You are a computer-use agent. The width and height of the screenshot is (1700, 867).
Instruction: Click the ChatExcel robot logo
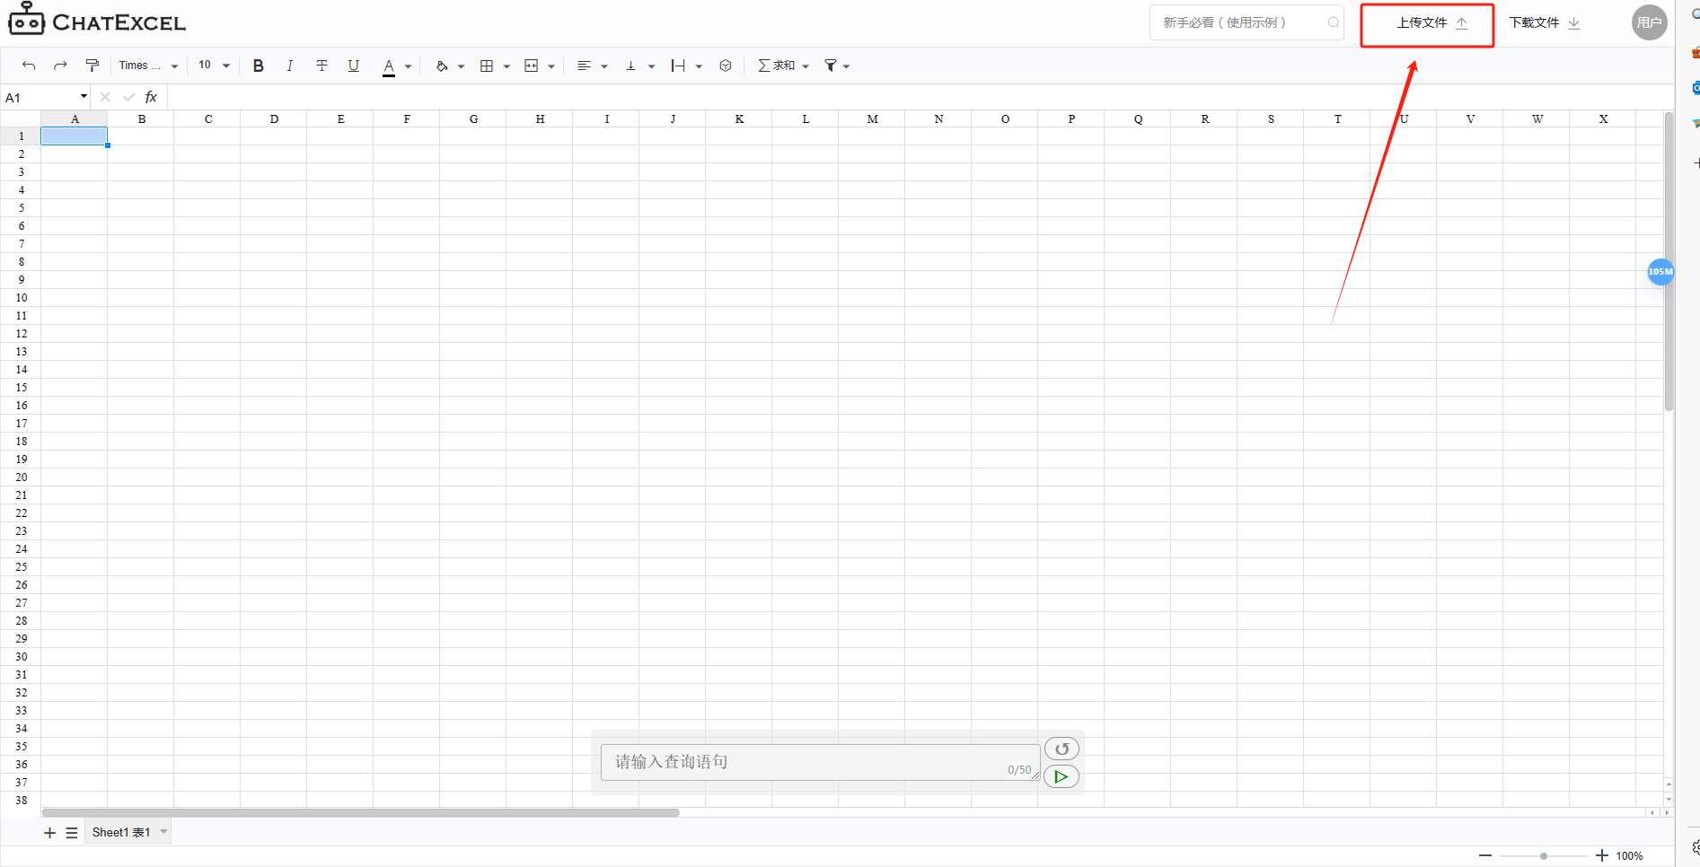[26, 19]
